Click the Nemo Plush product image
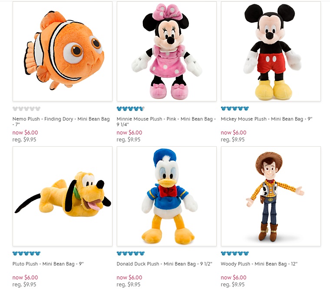Viewport: 330px width, 289px height. [63, 51]
